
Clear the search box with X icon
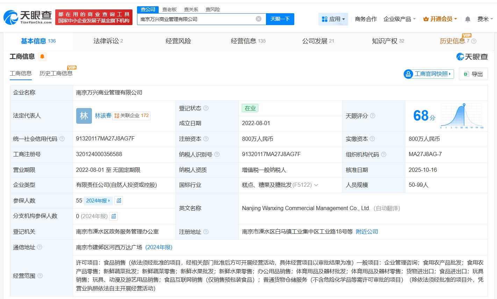click(259, 19)
